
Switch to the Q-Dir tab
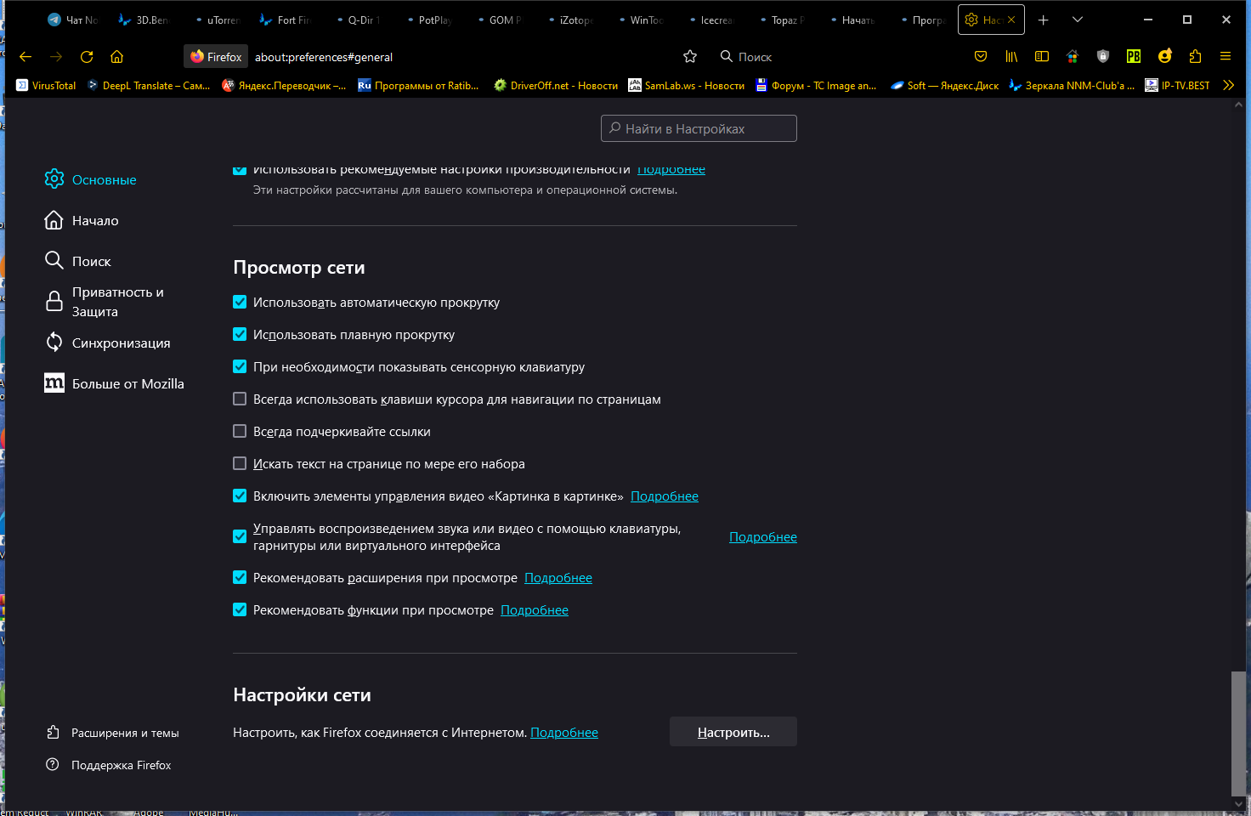tap(359, 20)
